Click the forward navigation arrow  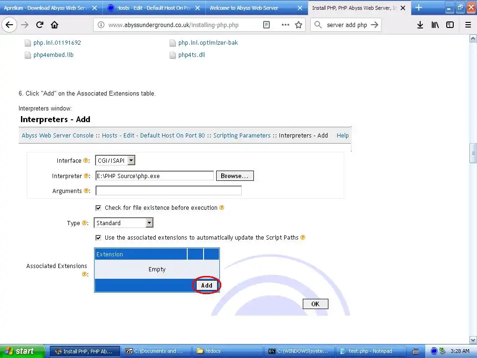click(x=25, y=25)
